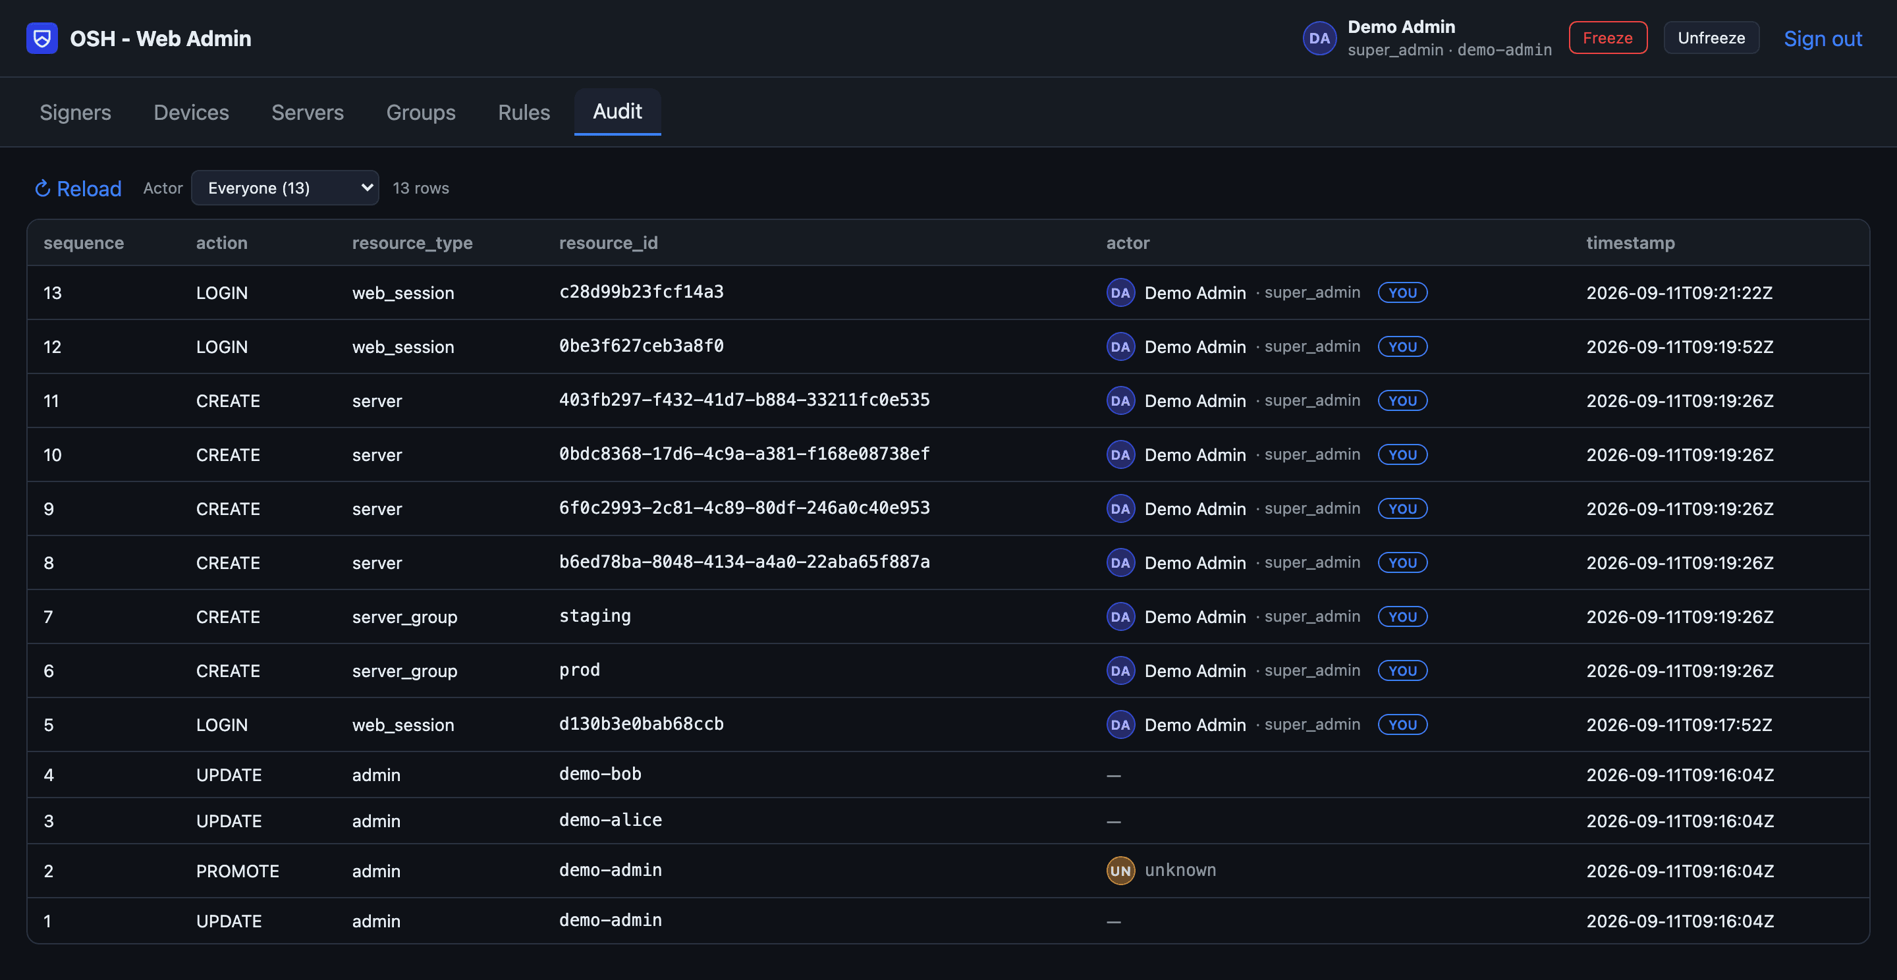Click the prod resource id cell
The image size is (1897, 980).
(x=580, y=670)
